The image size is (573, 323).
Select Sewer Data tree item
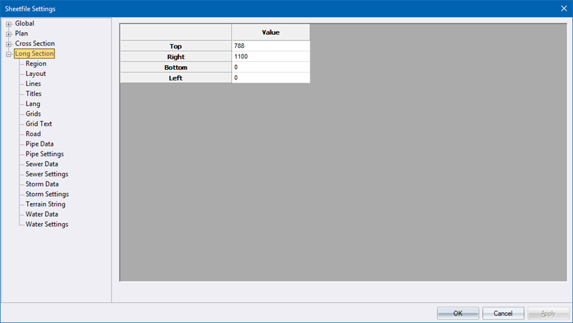42,164
